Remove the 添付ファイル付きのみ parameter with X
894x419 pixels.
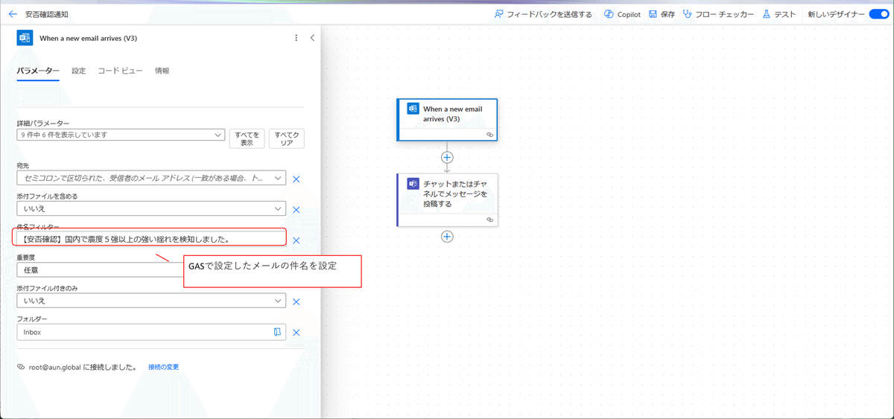296,301
